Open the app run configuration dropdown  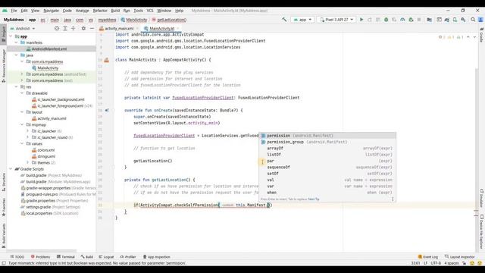pyautogui.click(x=302, y=20)
